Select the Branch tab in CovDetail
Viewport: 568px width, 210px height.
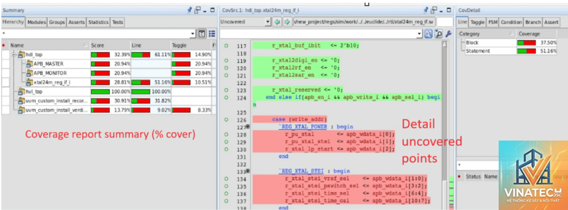(x=533, y=22)
